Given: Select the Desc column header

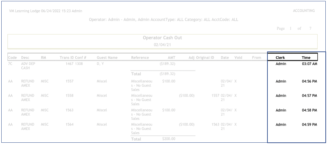Looking at the screenshot, I should coord(25,58).
